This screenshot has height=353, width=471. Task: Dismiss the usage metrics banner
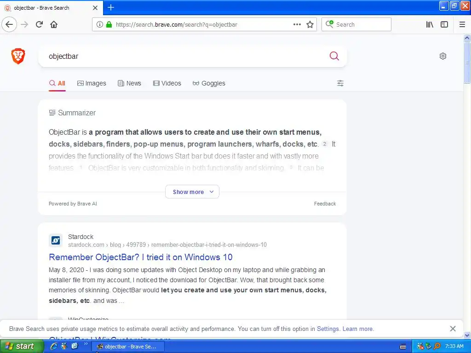point(453,329)
